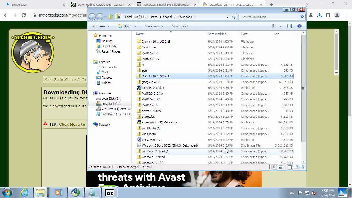This screenshot has width=352, height=198.
Task: Click the muted volume tray icon
Action: pyautogui.click(x=314, y=193)
